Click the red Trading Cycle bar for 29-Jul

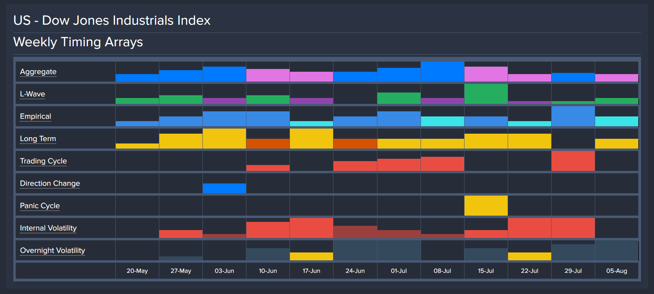pyautogui.click(x=573, y=161)
